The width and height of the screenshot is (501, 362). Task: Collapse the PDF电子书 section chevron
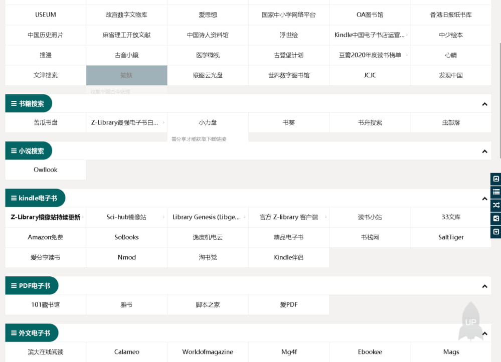tap(484, 286)
